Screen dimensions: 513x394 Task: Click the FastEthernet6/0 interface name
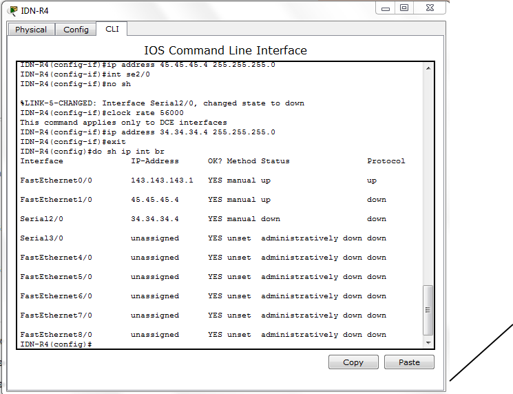click(x=56, y=296)
